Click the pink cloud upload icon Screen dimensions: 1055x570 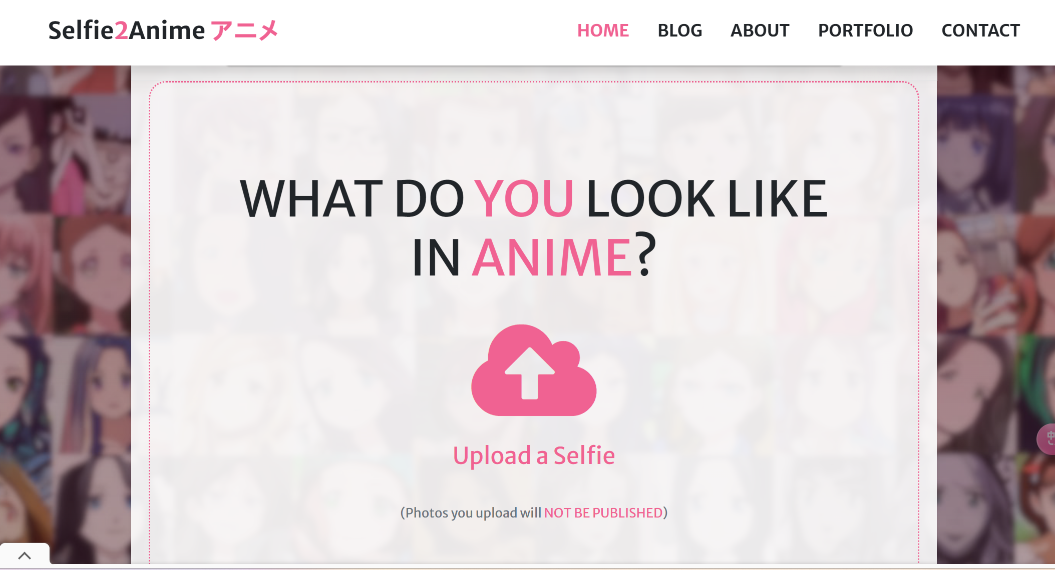[x=534, y=370]
